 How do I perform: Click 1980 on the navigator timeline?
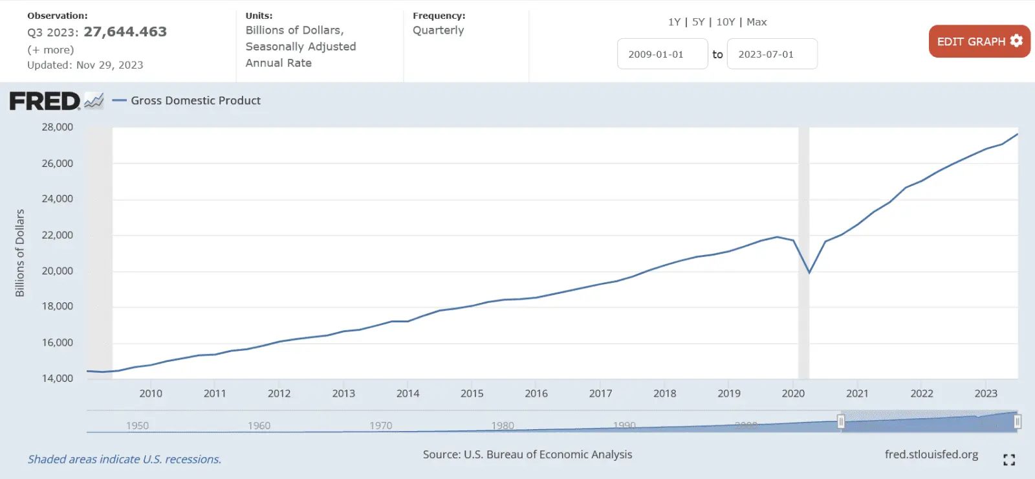tap(503, 425)
